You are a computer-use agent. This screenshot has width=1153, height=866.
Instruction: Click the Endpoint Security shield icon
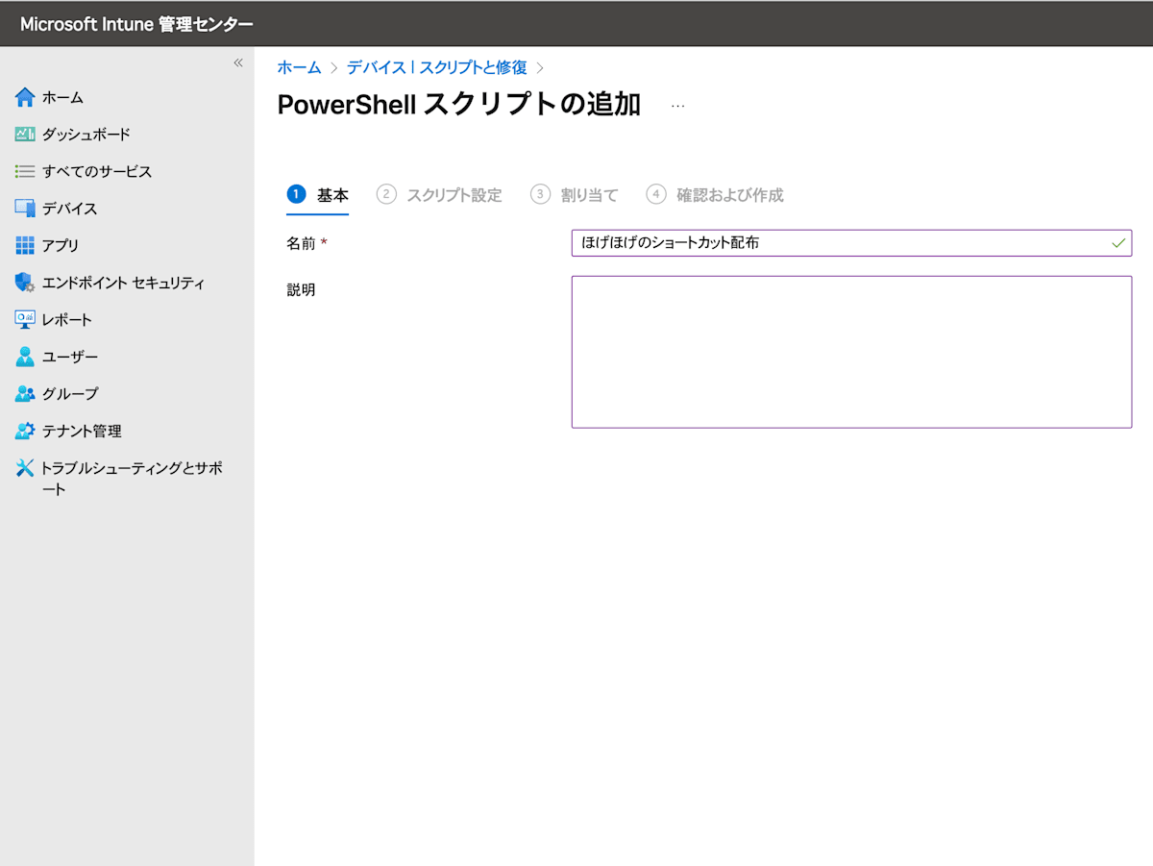[x=25, y=283]
